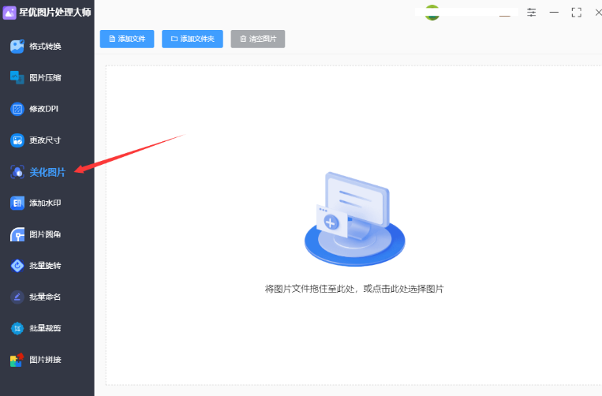
Task: Click the 批量旋转 sidebar icon
Action: pyautogui.click(x=17, y=266)
